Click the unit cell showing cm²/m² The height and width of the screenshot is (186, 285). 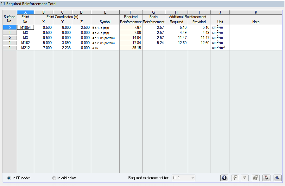(220, 48)
